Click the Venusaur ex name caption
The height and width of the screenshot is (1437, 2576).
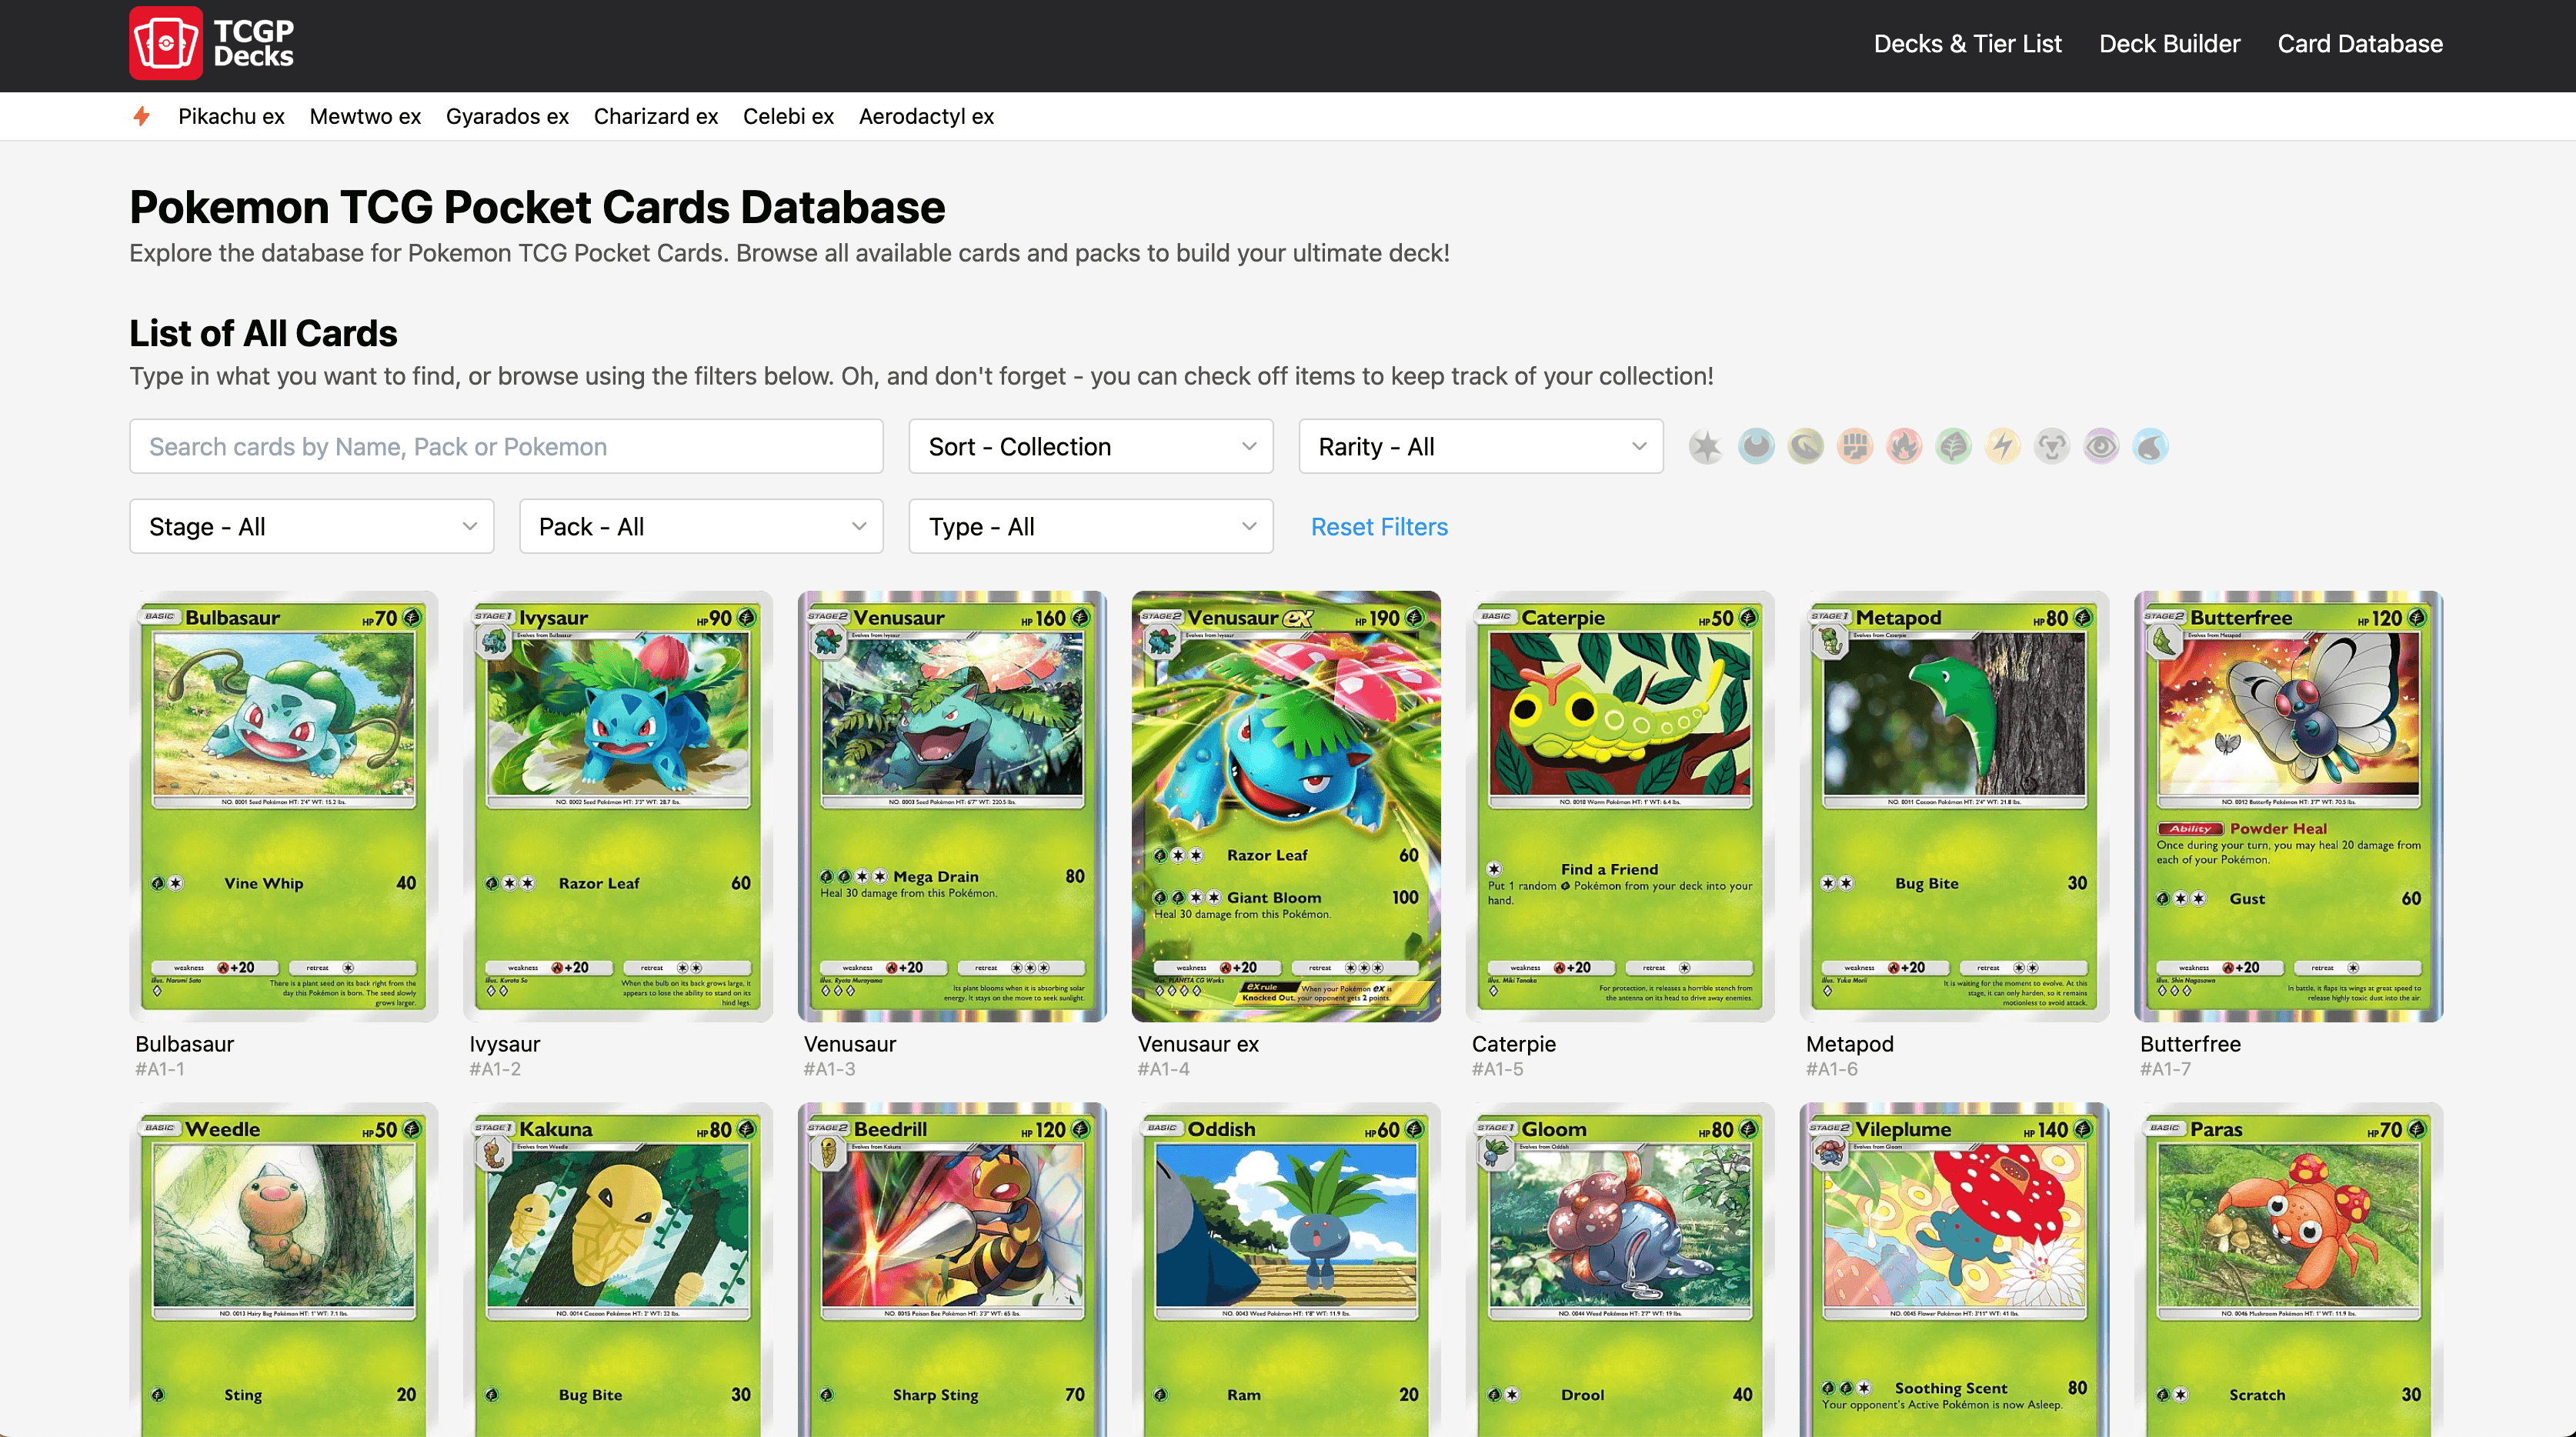click(x=1198, y=1043)
